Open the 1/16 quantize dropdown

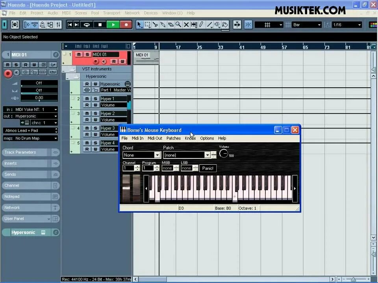(x=346, y=24)
